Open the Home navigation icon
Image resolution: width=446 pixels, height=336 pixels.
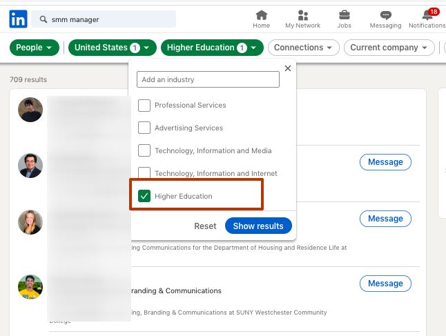point(261,15)
